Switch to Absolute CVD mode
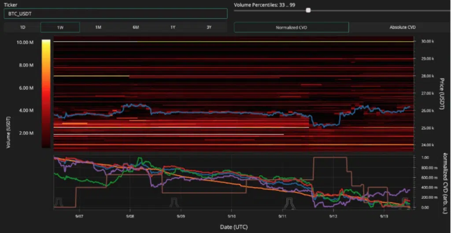Image resolution: width=451 pixels, height=233 pixels. [403, 27]
